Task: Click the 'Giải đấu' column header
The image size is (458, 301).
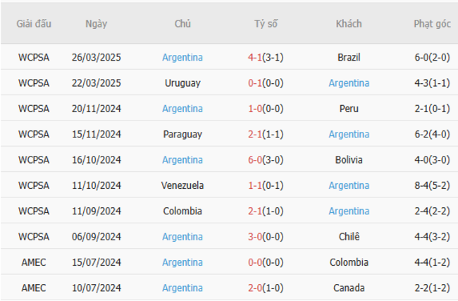Action: pos(34,23)
